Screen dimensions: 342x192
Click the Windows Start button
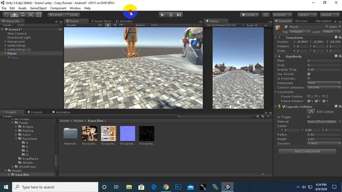click(x=6, y=187)
